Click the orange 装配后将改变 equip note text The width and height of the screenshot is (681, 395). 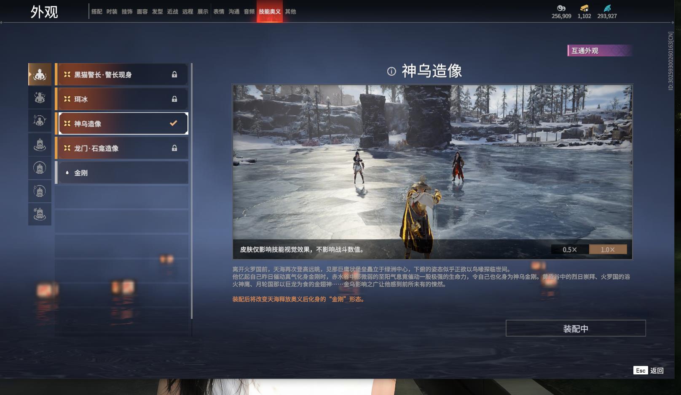tap(299, 299)
